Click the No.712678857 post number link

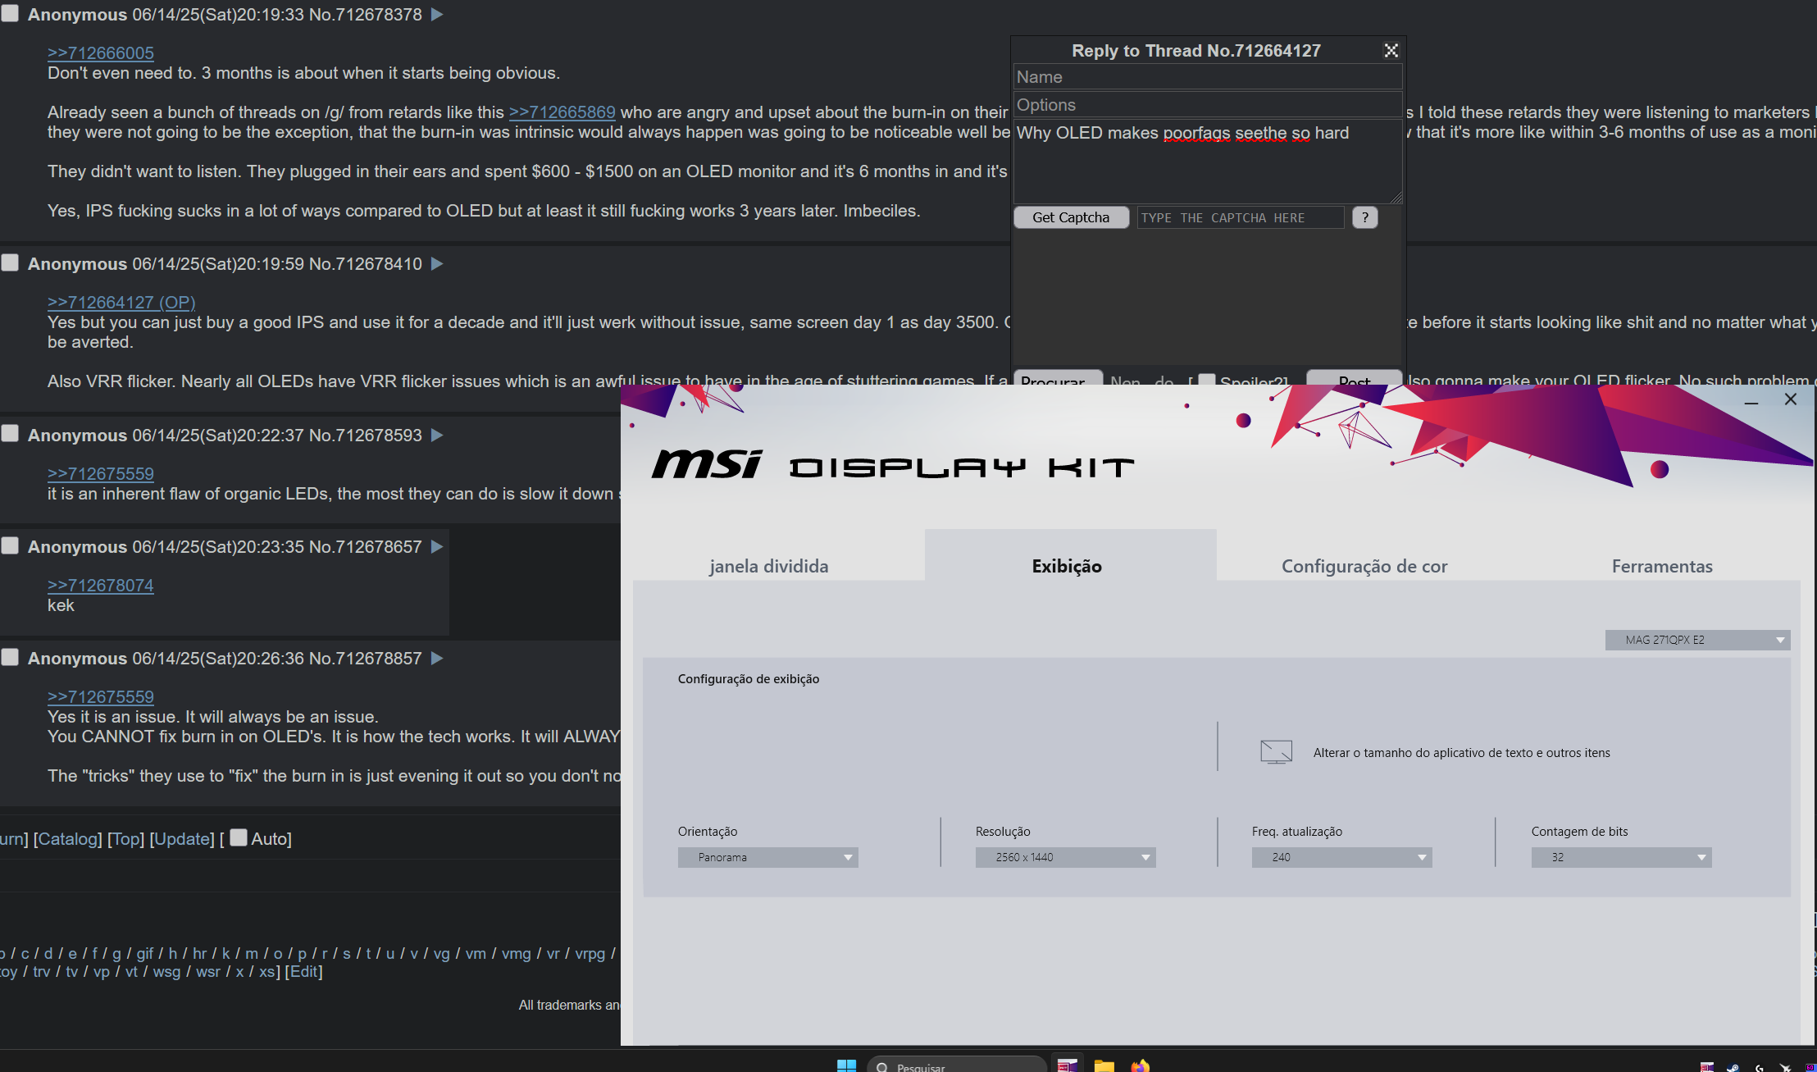(366, 659)
